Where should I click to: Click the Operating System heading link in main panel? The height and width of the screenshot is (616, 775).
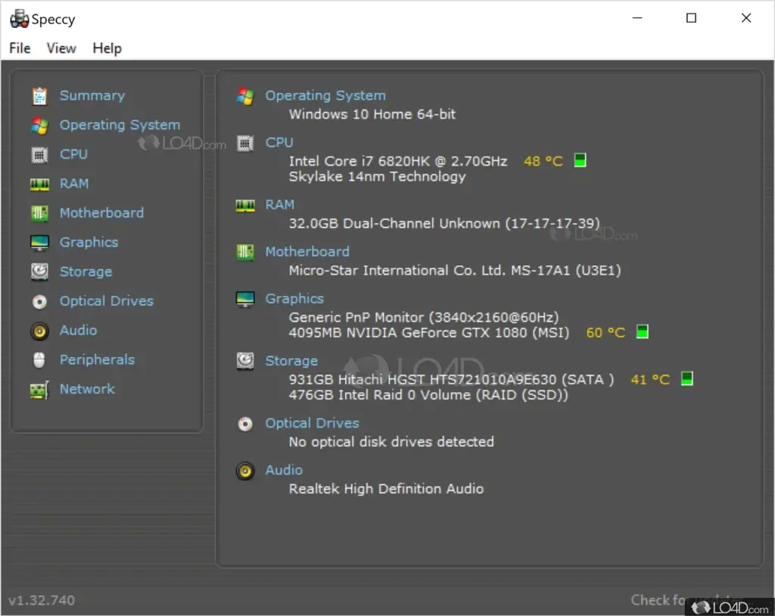tap(325, 95)
